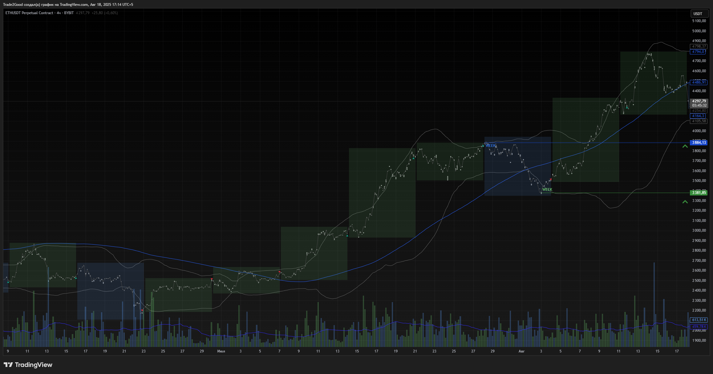
Task: Click the Июл month label on time axis
Action: tap(221, 351)
